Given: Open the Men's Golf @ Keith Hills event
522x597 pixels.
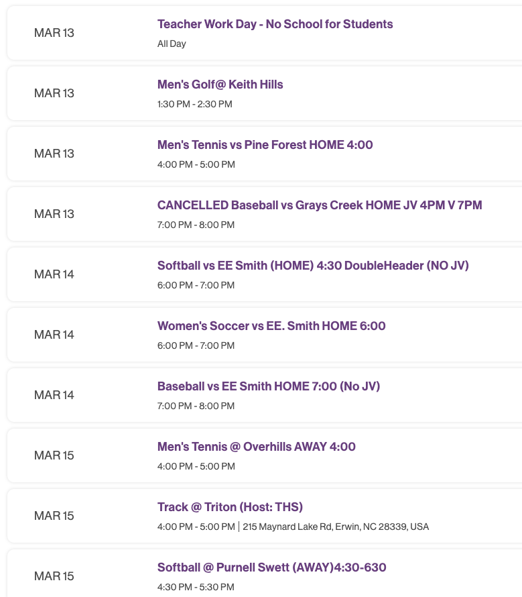Looking at the screenshot, I should tap(221, 85).
